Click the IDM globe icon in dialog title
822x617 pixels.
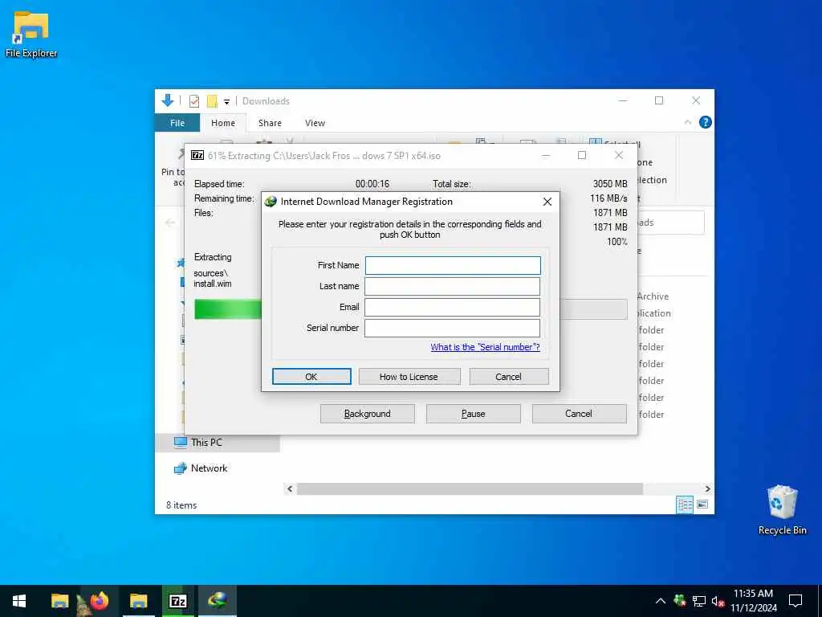[271, 202]
